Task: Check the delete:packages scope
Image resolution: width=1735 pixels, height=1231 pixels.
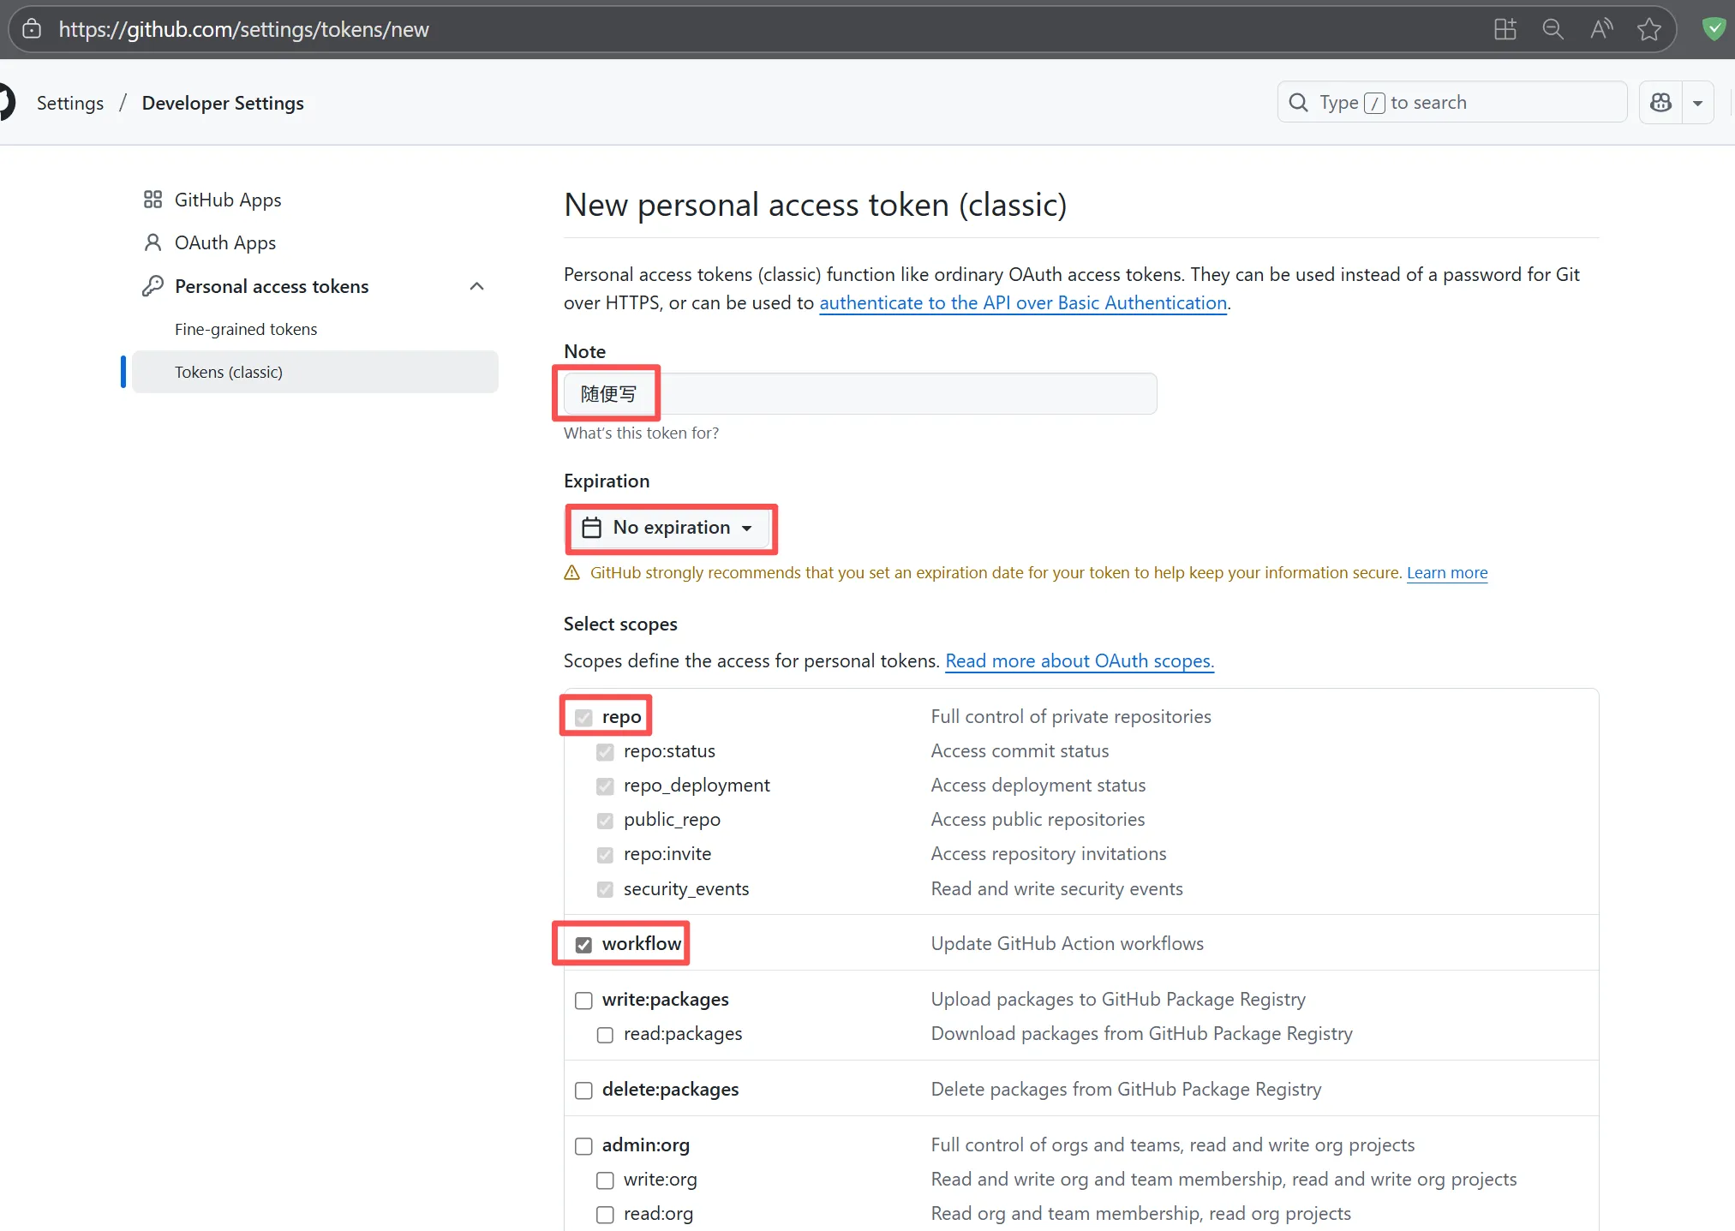Action: (x=583, y=1091)
